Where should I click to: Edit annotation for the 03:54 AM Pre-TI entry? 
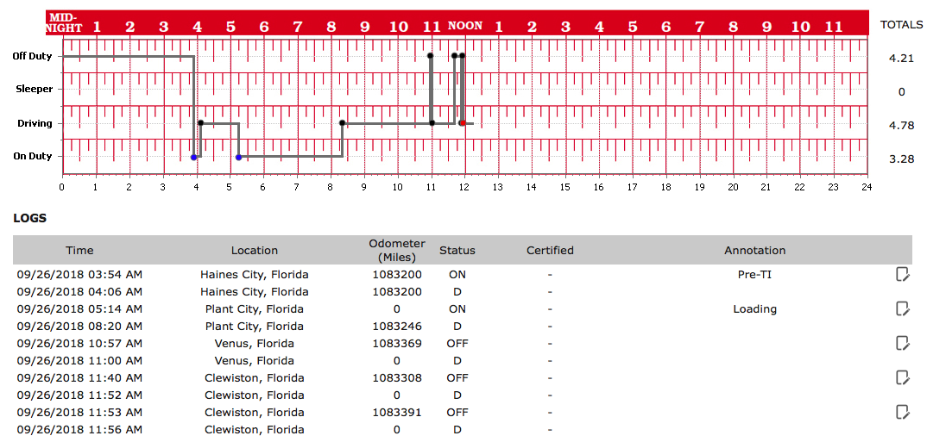pyautogui.click(x=902, y=275)
